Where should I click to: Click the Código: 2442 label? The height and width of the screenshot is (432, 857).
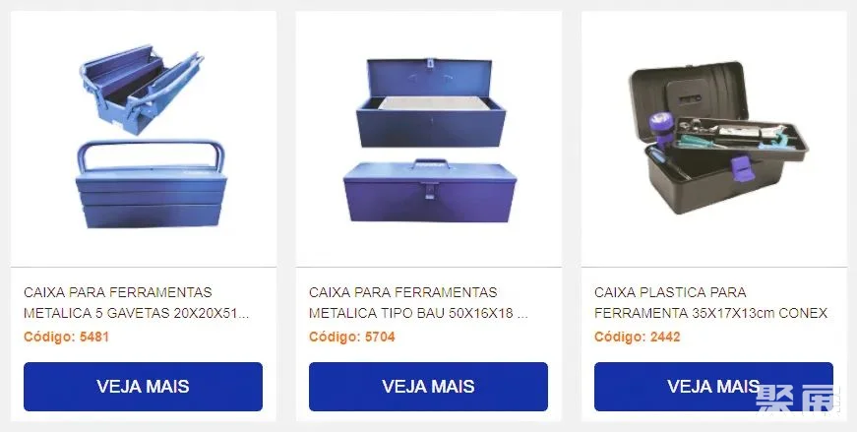(637, 337)
